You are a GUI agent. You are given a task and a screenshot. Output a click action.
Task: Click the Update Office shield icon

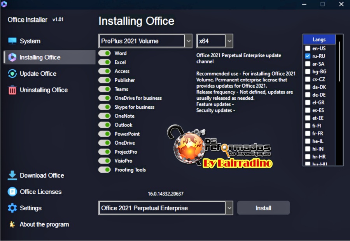pyautogui.click(x=12, y=74)
